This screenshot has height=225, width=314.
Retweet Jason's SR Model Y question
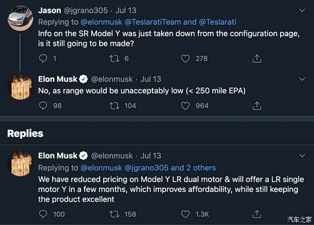click(x=114, y=59)
